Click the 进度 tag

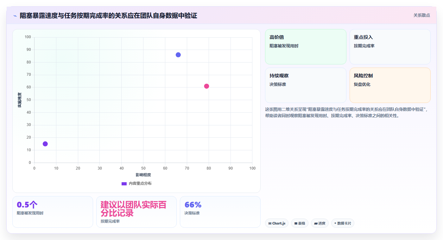point(320,223)
